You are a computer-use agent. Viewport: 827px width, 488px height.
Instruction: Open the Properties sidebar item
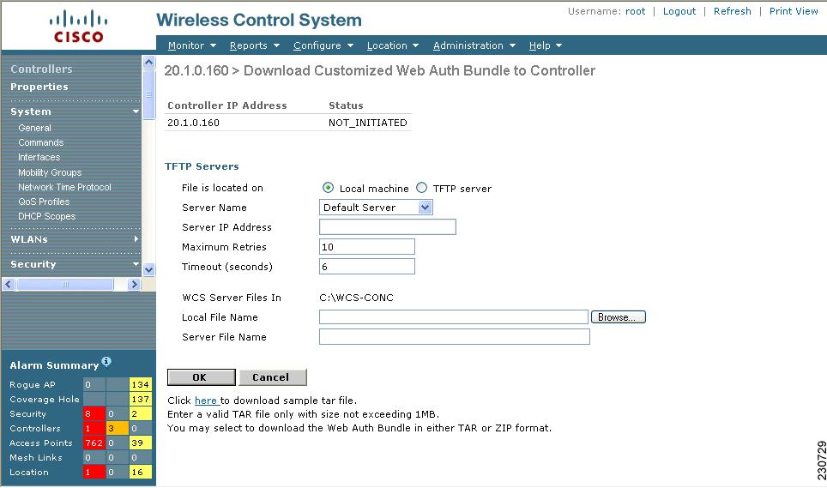tap(39, 87)
